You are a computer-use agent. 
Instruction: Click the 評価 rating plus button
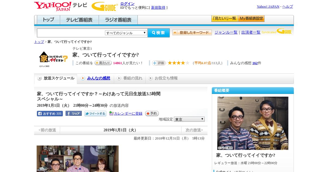click(x=159, y=63)
